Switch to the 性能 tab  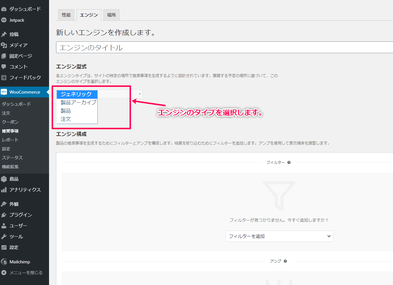tap(66, 15)
